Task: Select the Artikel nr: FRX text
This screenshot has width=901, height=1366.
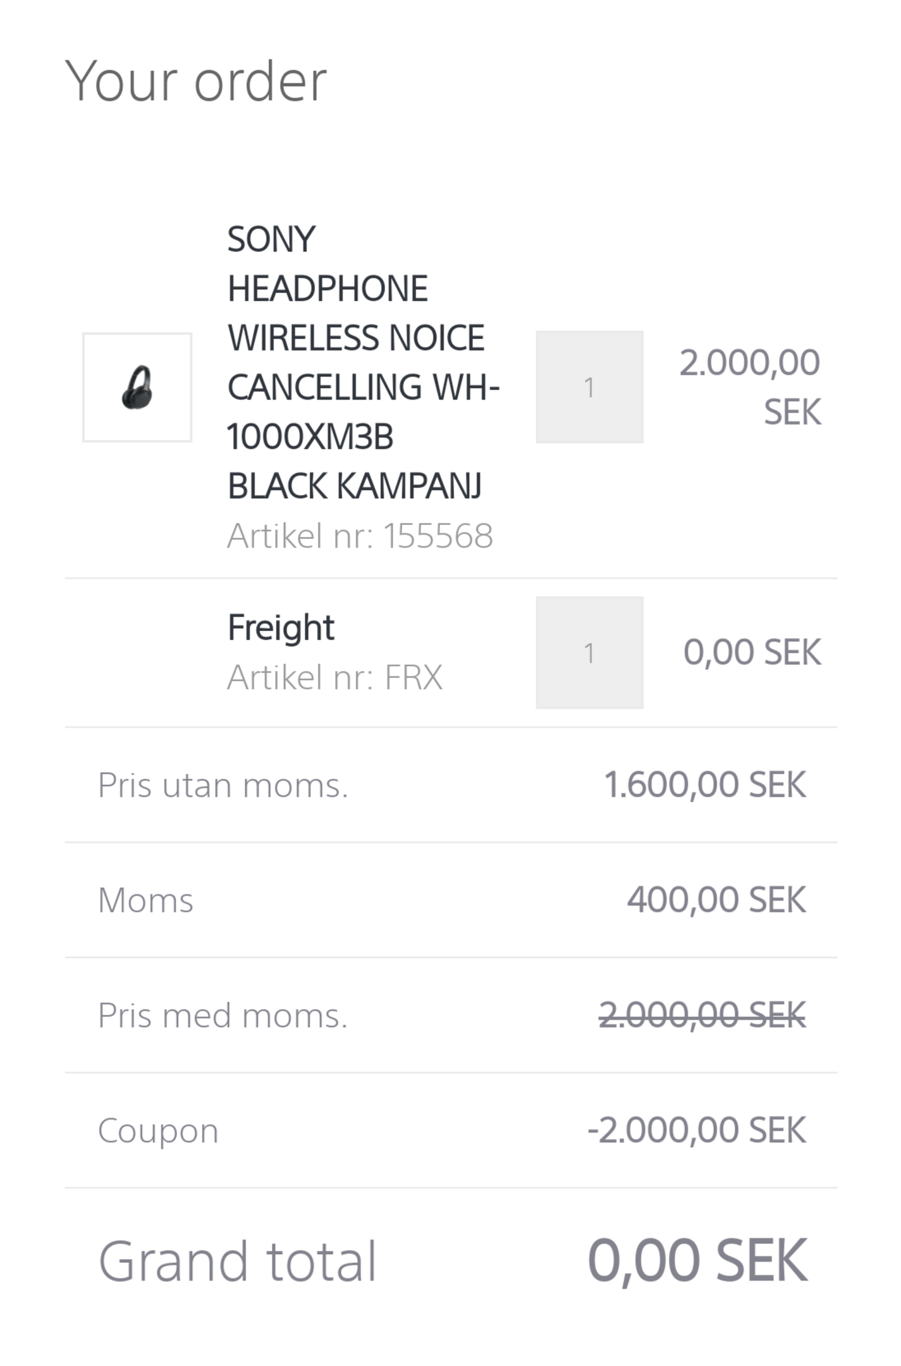Action: tap(334, 677)
